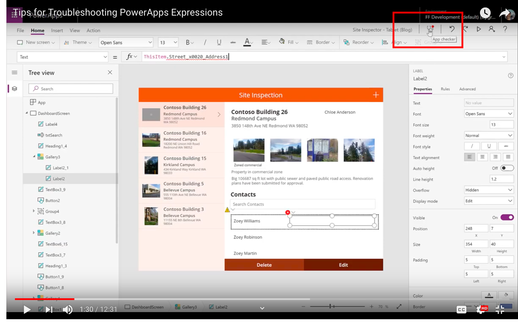Viewport: 518px width, 327px height.
Task: Toggle Underline text formatting
Action: [219, 43]
